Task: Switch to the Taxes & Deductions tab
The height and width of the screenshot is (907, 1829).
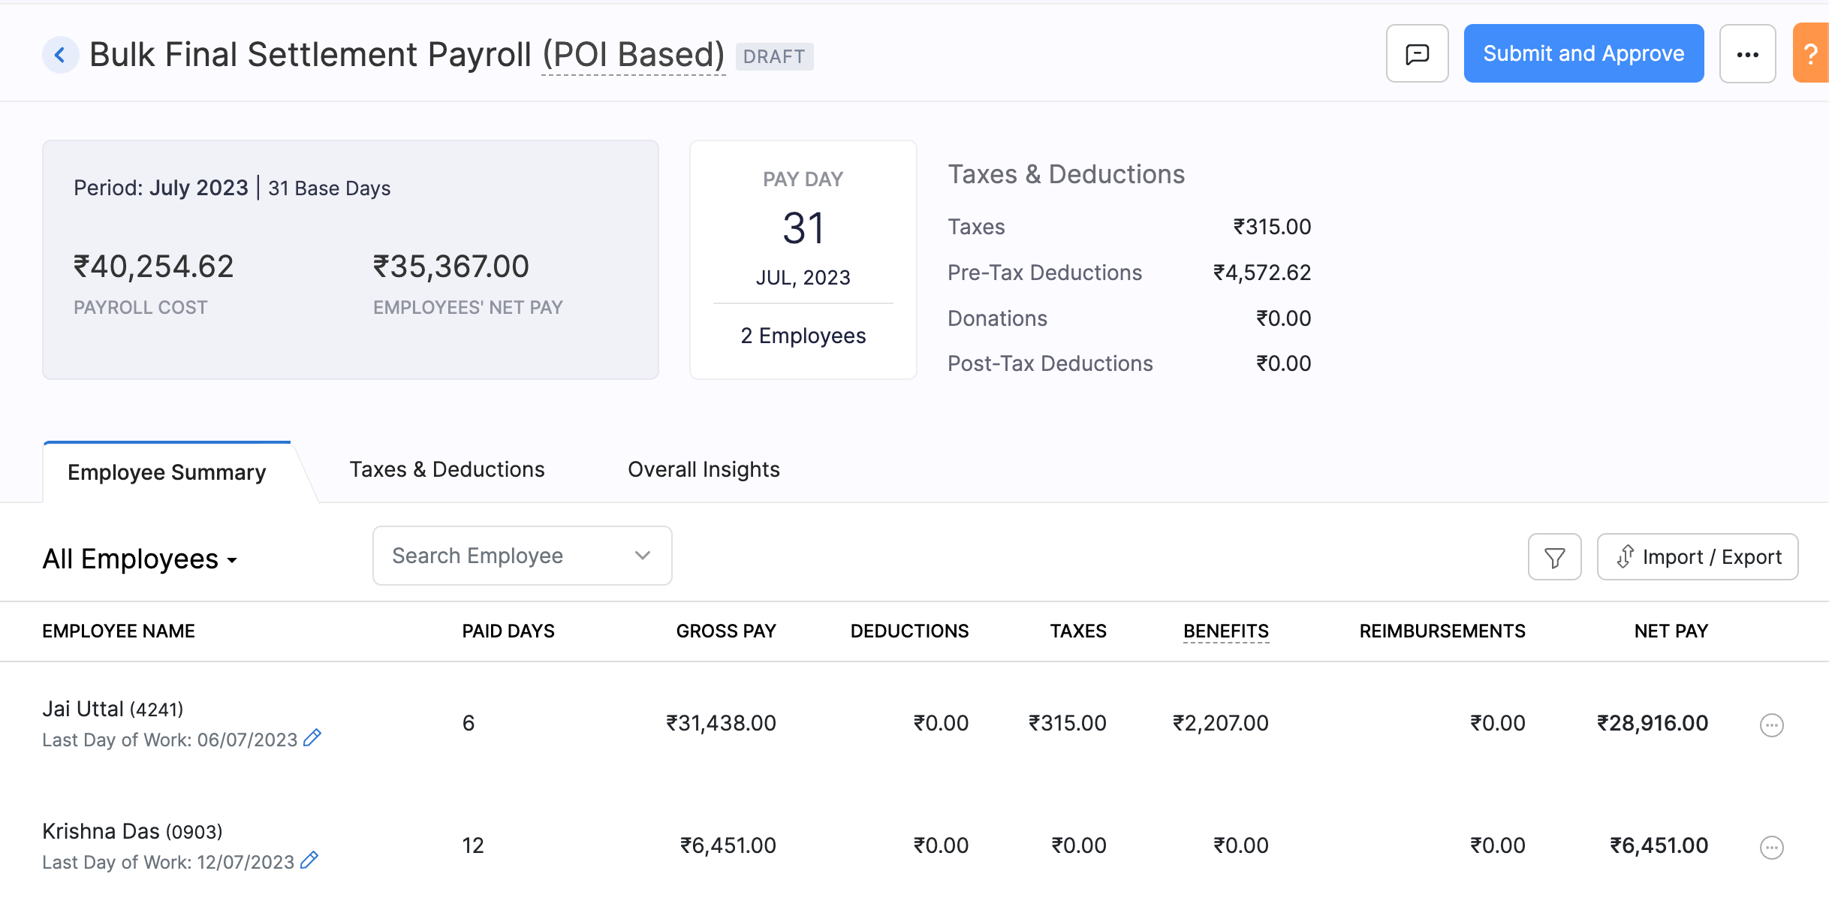Action: [446, 469]
